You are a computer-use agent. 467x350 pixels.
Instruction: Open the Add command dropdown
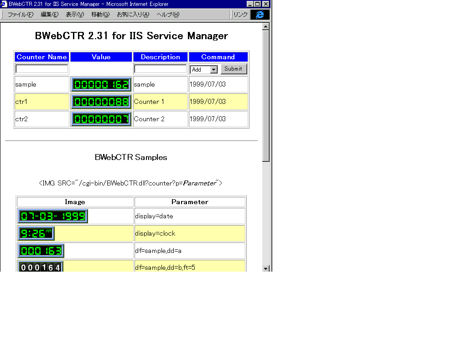(204, 69)
